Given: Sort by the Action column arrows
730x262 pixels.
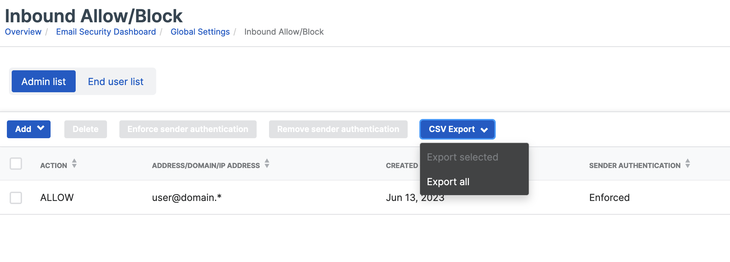Looking at the screenshot, I should [x=74, y=164].
